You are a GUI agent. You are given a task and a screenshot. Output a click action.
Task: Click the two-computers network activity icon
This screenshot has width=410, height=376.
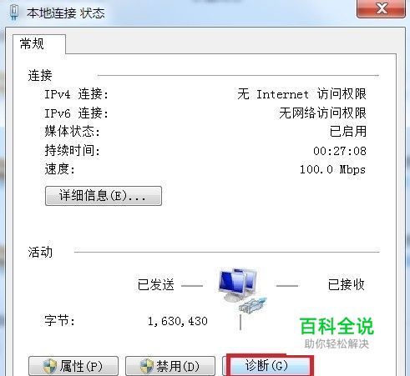pos(237,285)
